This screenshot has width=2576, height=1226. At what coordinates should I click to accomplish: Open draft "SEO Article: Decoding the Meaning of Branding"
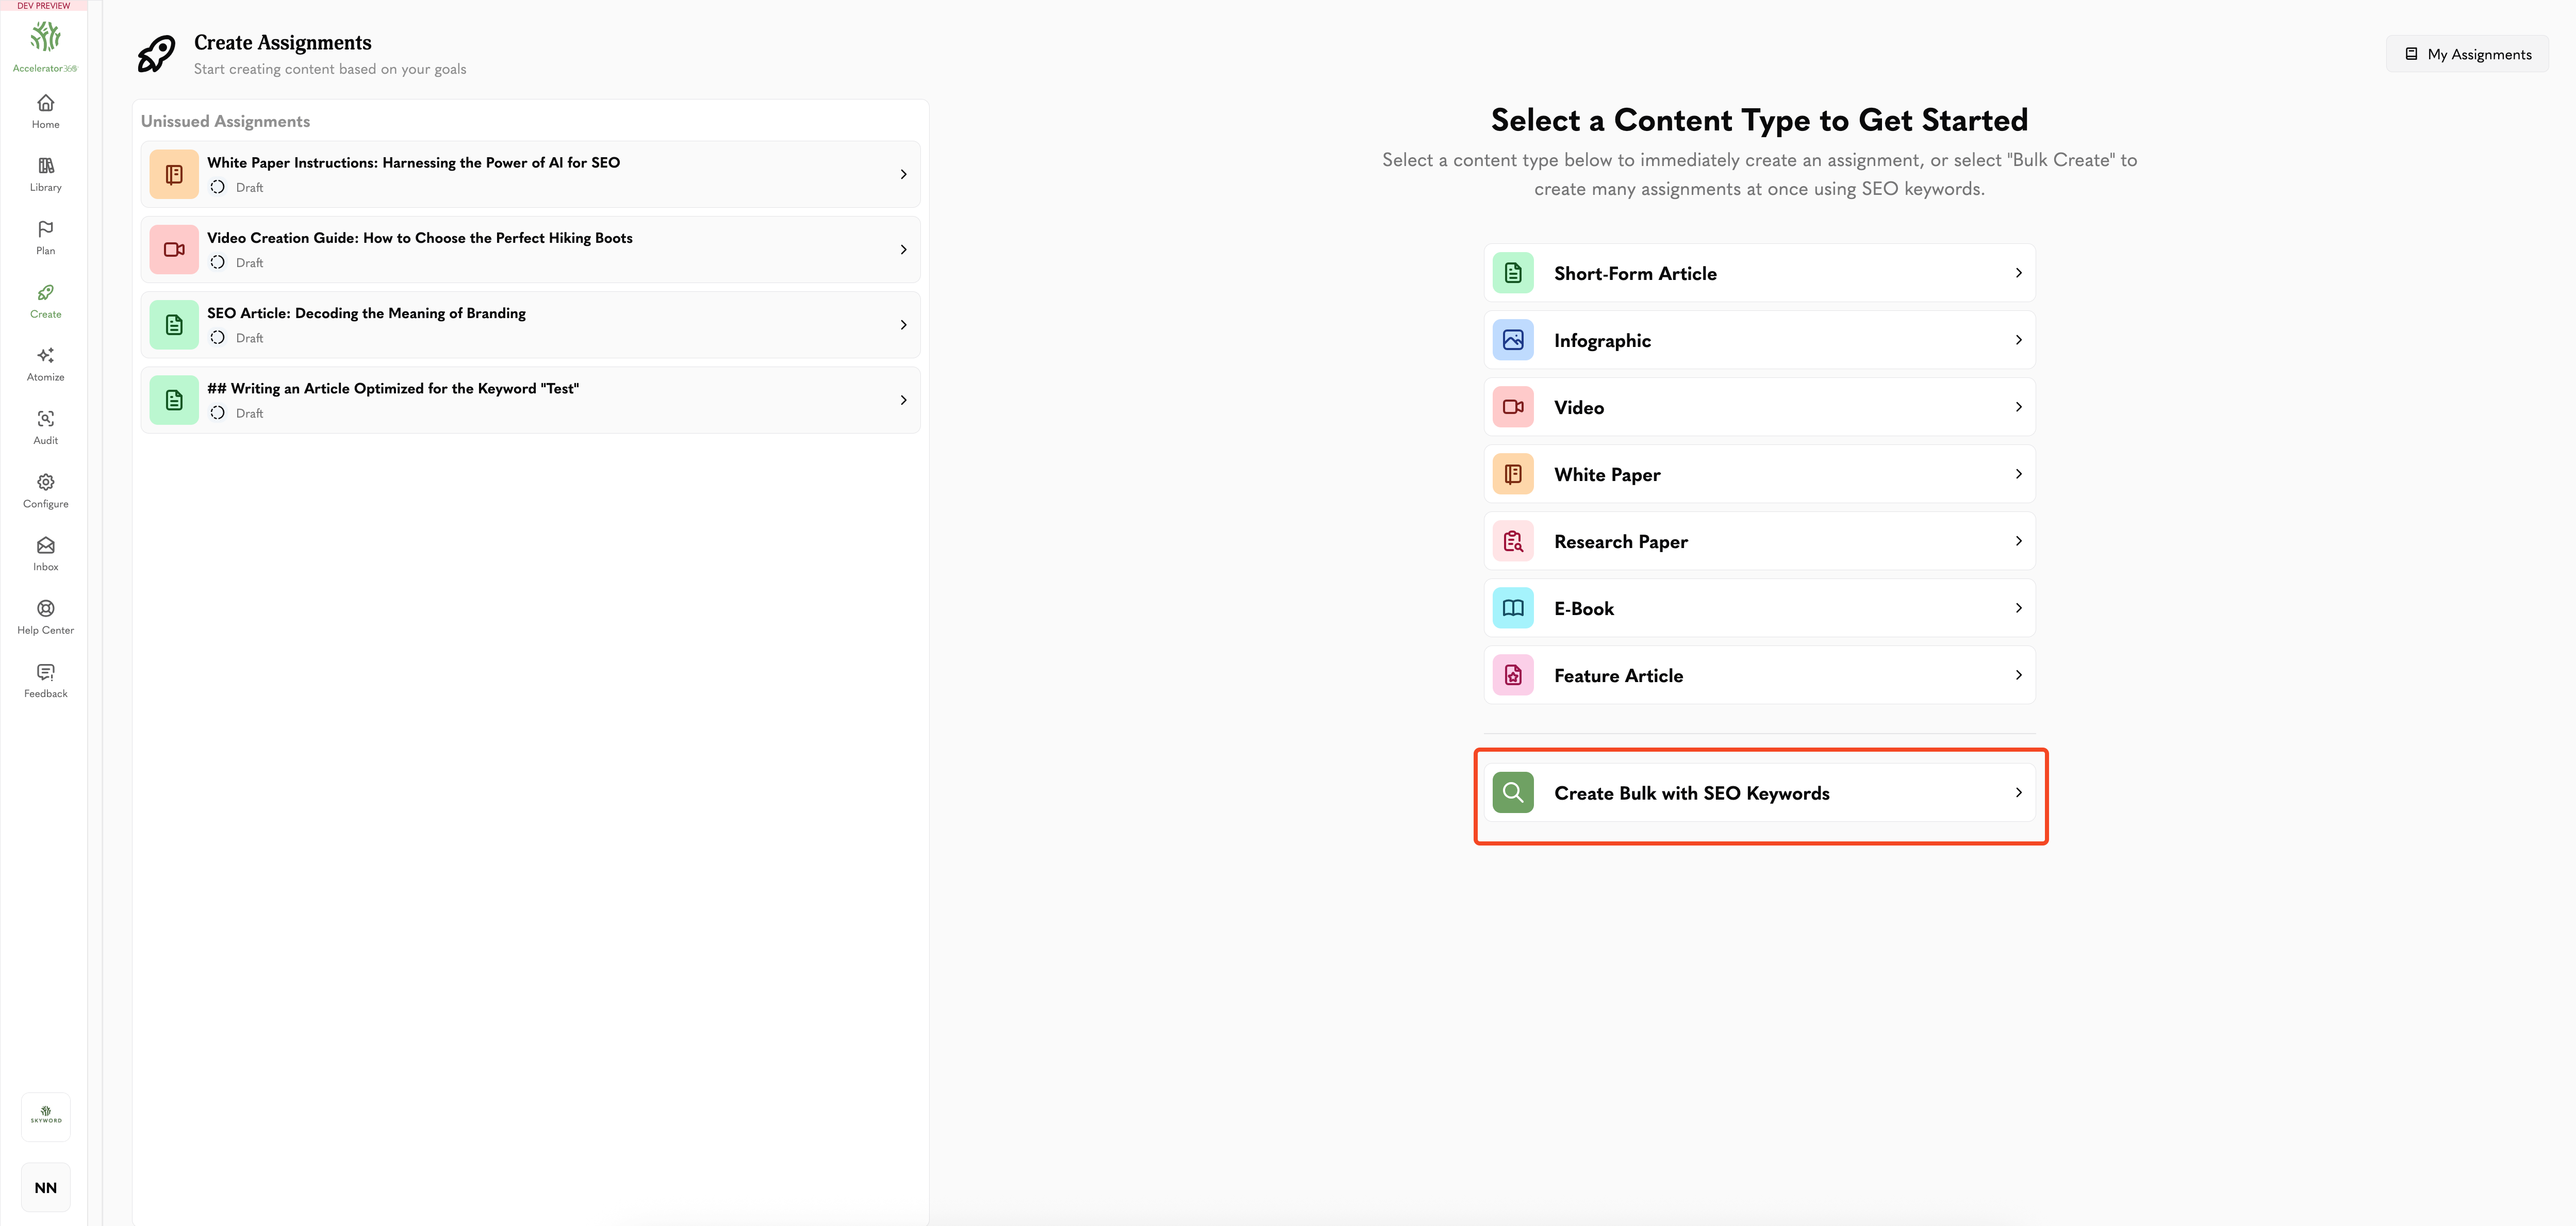tap(530, 325)
